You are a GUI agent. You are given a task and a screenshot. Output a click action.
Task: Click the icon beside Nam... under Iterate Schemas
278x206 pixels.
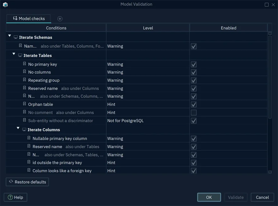tap(20, 46)
